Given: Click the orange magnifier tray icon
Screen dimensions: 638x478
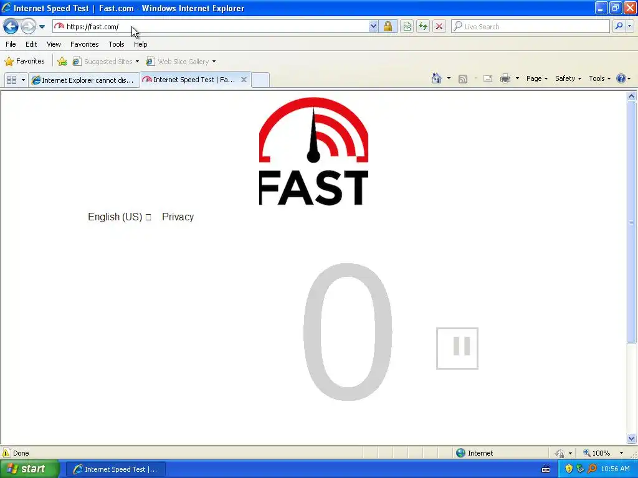Looking at the screenshot, I should click(x=592, y=469).
